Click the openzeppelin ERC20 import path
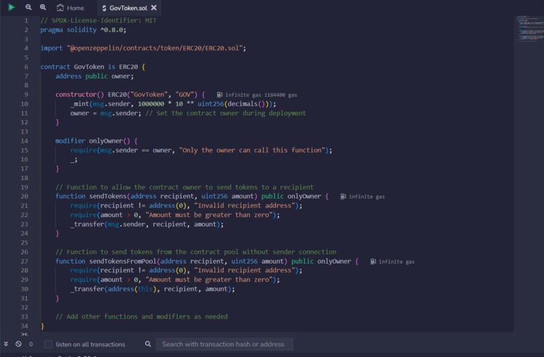This screenshot has height=357, width=544. click(155, 48)
